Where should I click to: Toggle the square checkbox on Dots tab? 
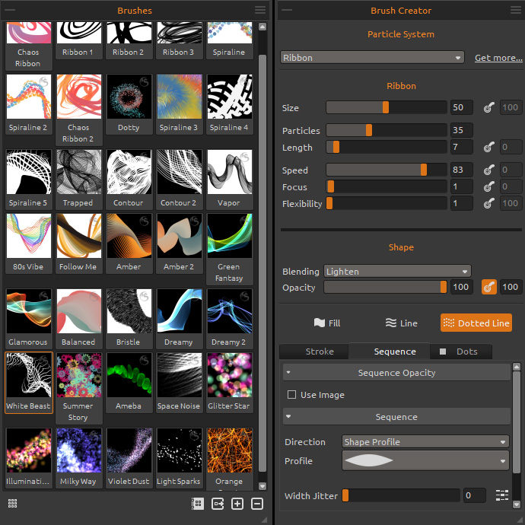click(x=443, y=352)
